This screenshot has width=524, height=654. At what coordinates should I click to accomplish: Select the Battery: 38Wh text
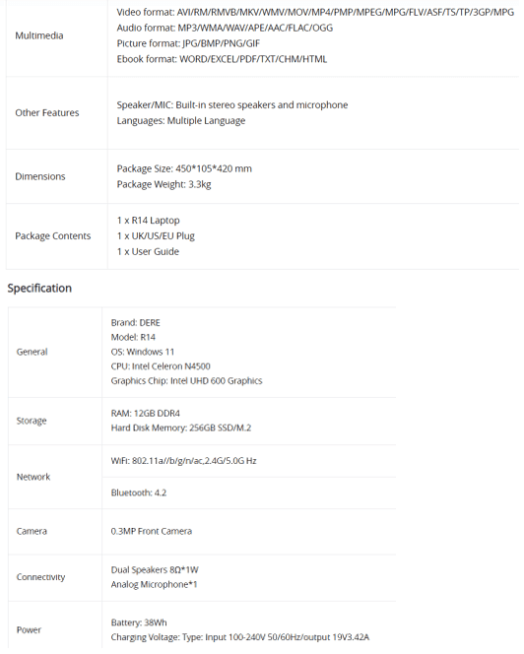point(139,623)
